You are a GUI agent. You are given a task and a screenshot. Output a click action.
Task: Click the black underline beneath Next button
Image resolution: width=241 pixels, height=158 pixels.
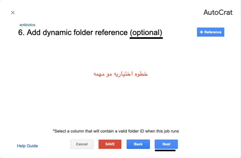point(165,150)
